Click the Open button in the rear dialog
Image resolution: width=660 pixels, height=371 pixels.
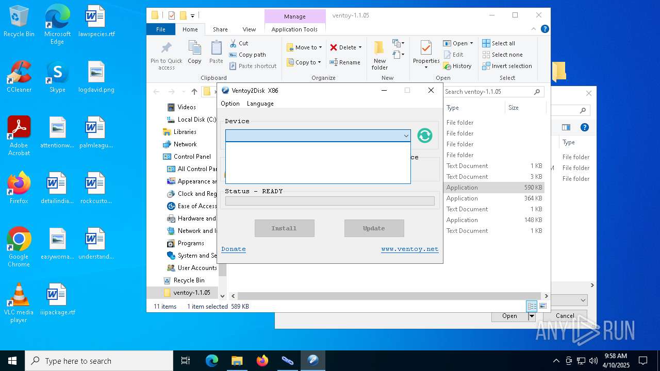509,316
